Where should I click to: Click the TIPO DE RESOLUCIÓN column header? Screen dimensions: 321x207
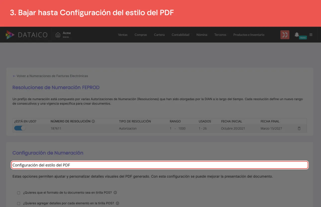(135, 121)
